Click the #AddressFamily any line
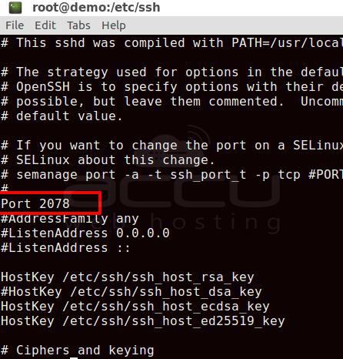 coord(70,219)
